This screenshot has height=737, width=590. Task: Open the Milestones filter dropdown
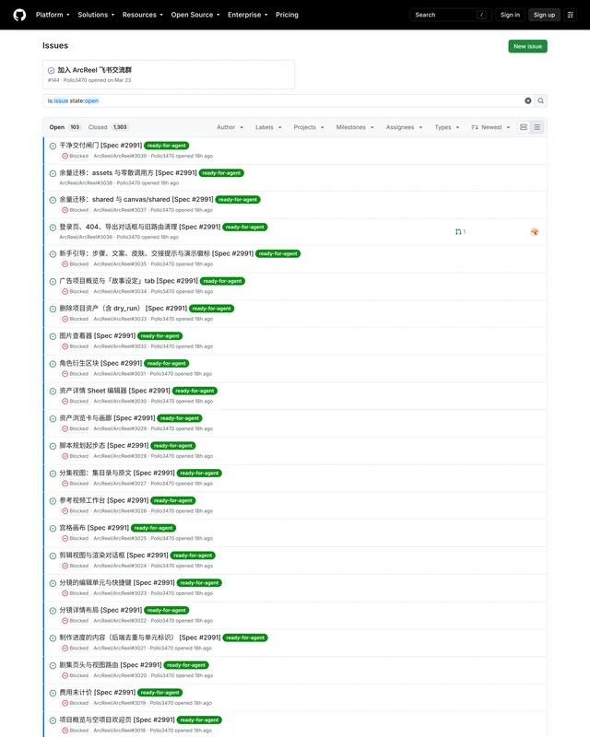355,127
